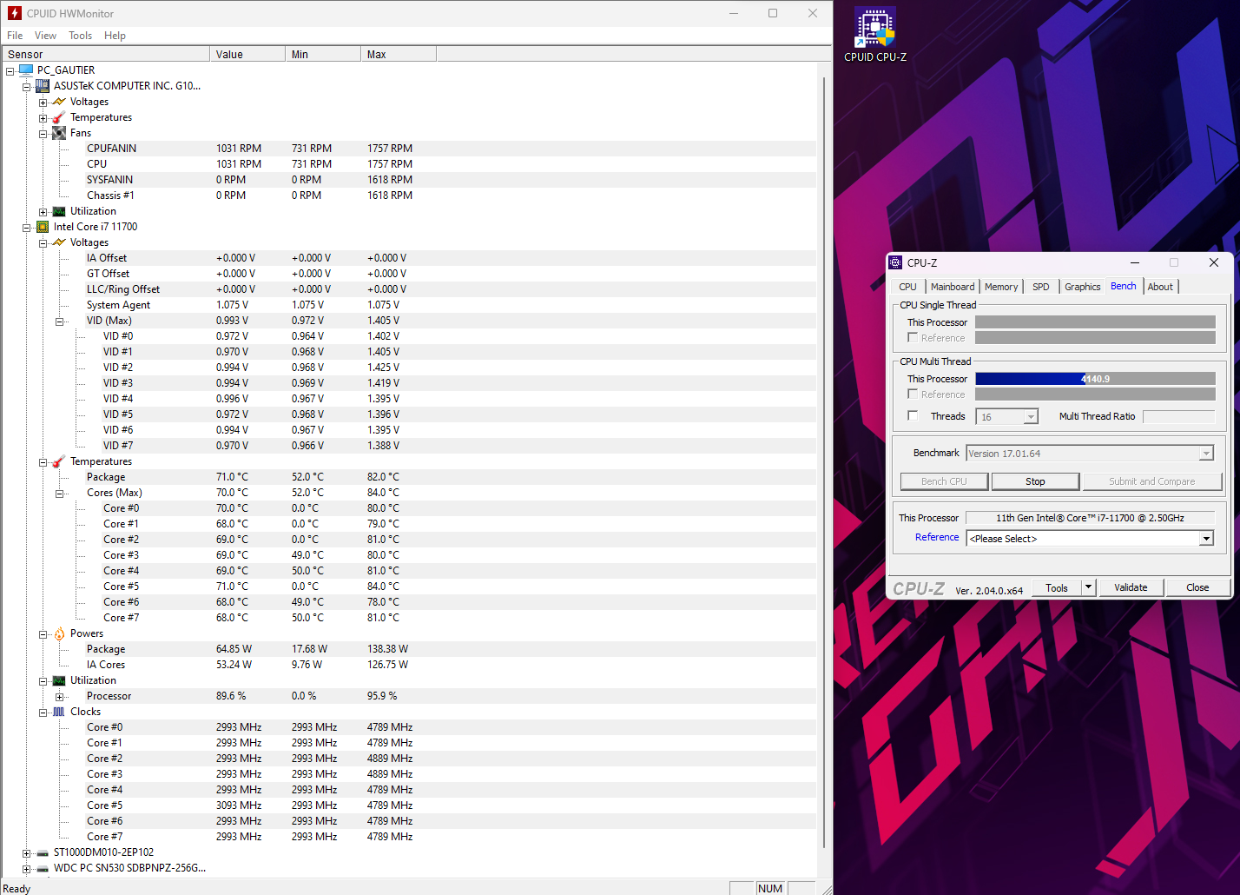This screenshot has width=1240, height=895.
Task: Toggle the Threads checkbox
Action: pyautogui.click(x=913, y=415)
